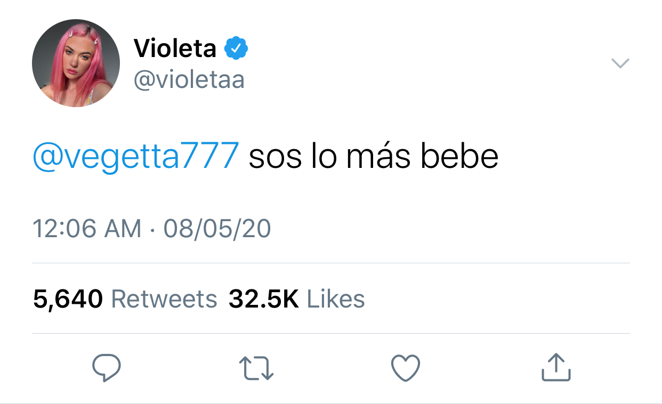Click the blue verified badge
Viewport: 662px width, 404px height.
pyautogui.click(x=236, y=49)
